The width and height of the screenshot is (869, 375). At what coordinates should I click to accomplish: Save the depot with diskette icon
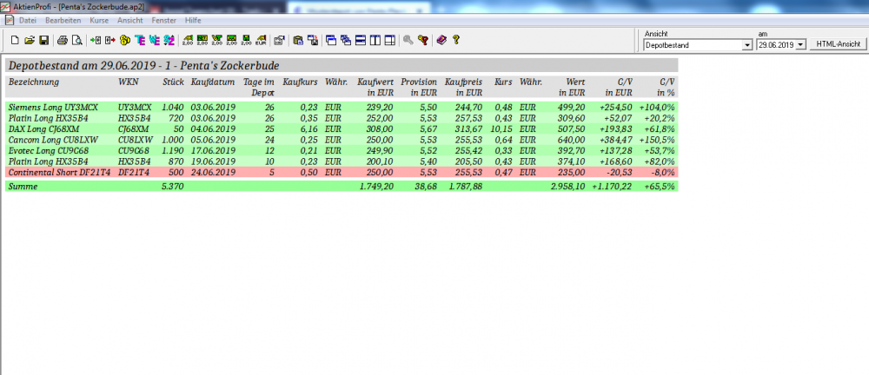[x=43, y=40]
